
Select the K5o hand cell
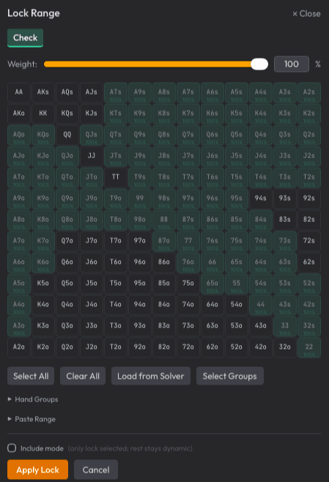click(43, 283)
